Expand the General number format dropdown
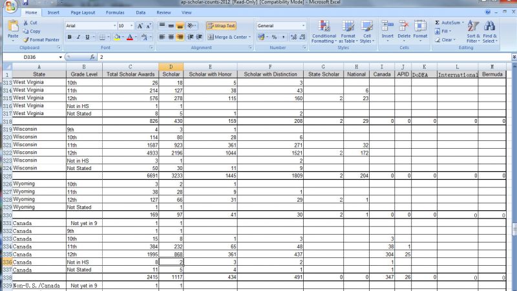517x291 pixels. (303, 26)
